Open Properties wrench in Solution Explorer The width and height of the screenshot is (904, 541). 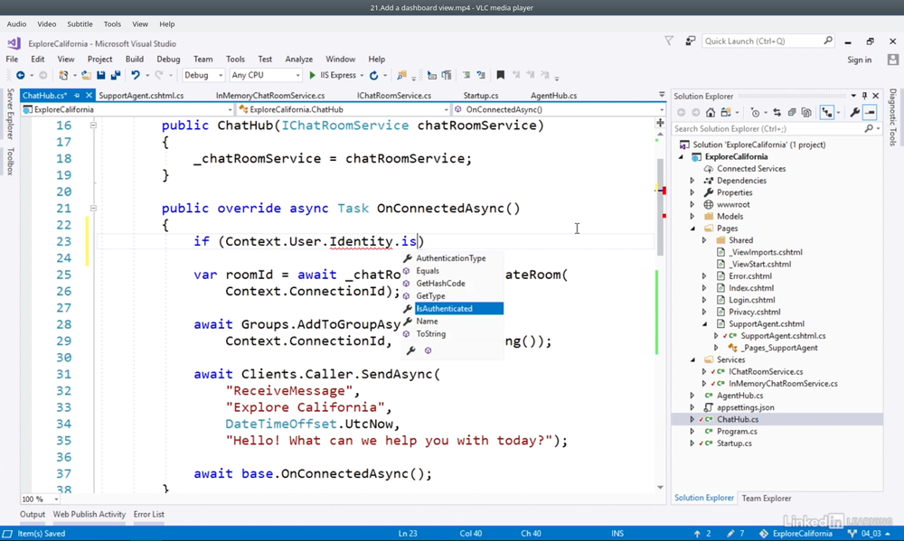coord(855,113)
